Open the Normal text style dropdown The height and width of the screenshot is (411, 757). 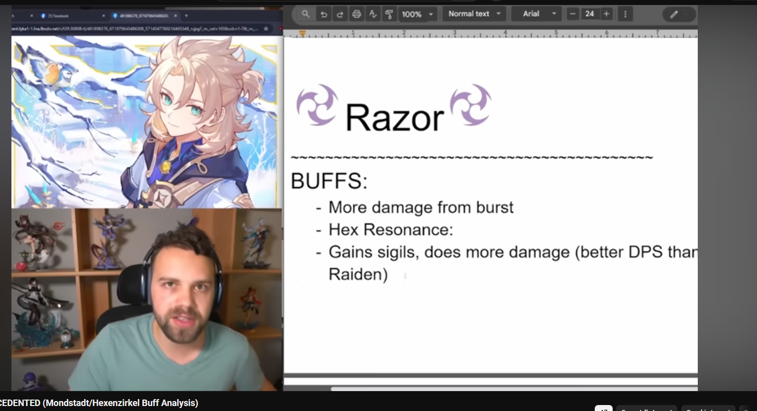(474, 14)
